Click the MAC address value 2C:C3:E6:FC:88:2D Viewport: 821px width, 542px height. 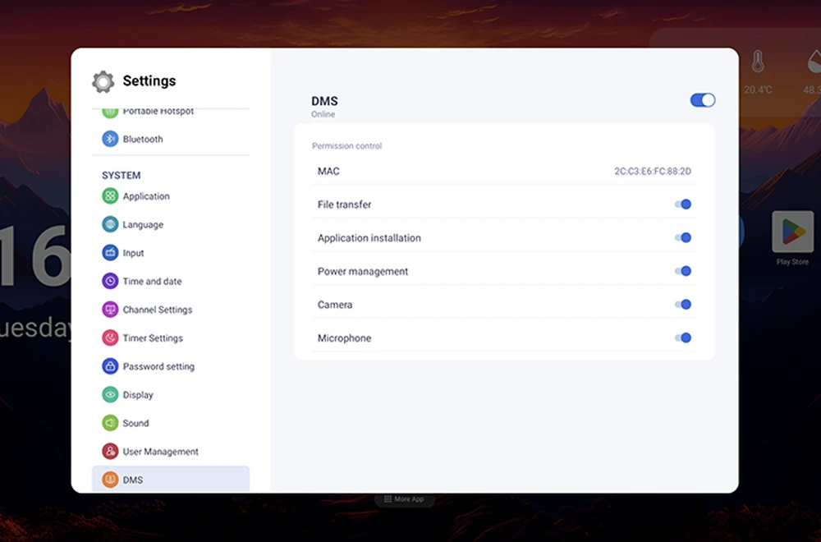tap(653, 172)
